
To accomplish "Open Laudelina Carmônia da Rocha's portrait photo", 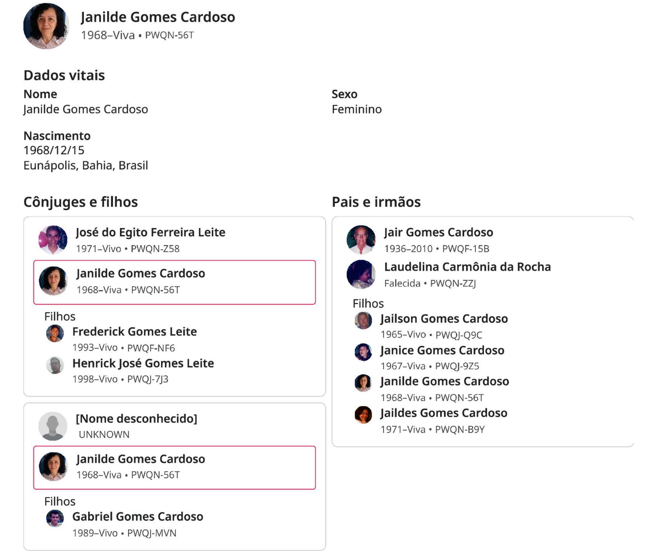I will pos(361,274).
